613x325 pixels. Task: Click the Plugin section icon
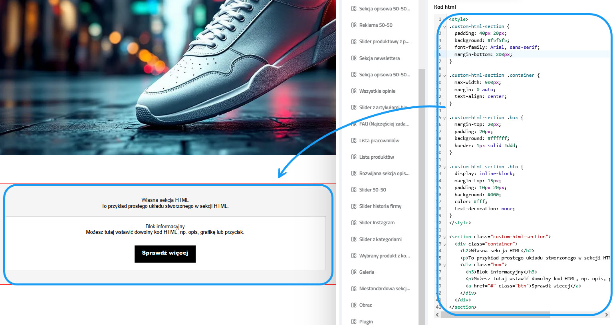point(353,321)
